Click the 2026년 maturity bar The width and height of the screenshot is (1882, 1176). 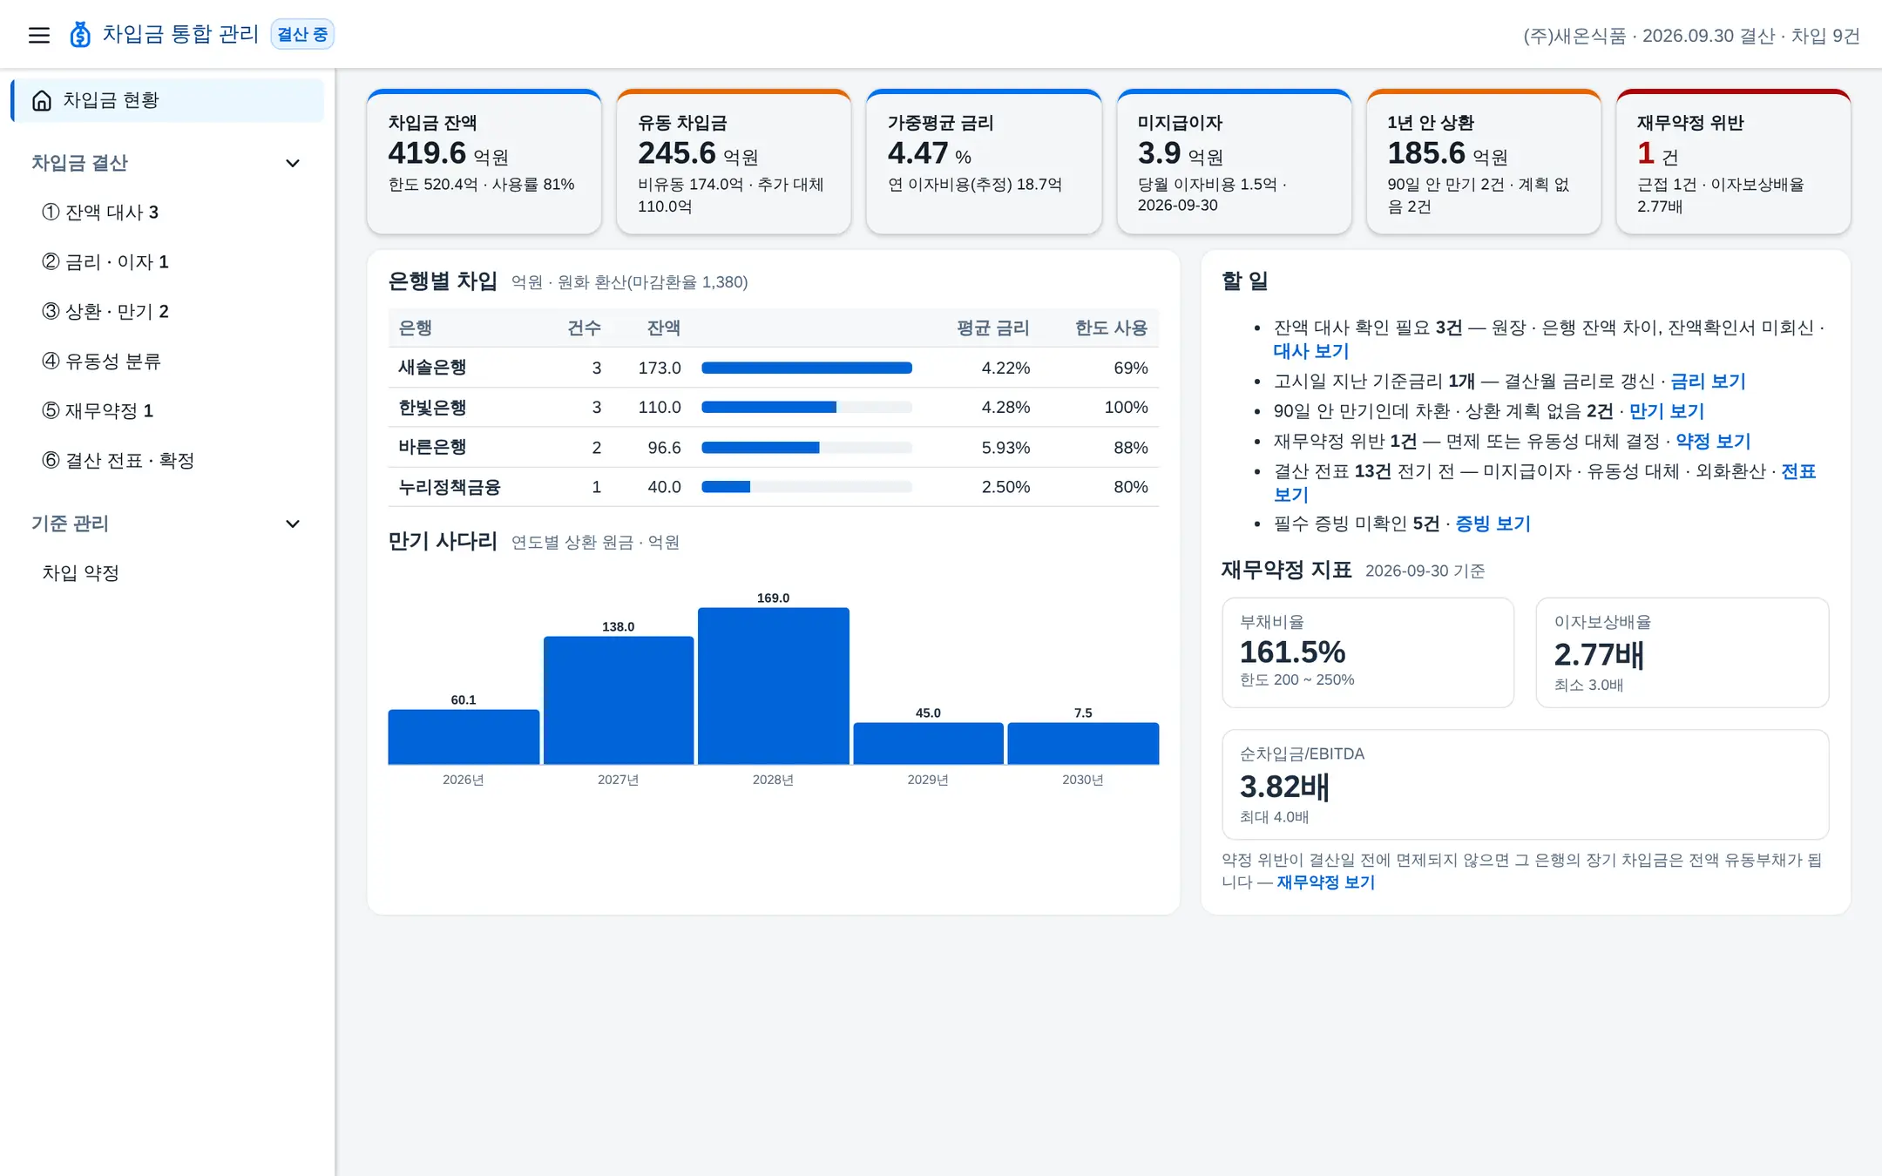(x=464, y=737)
